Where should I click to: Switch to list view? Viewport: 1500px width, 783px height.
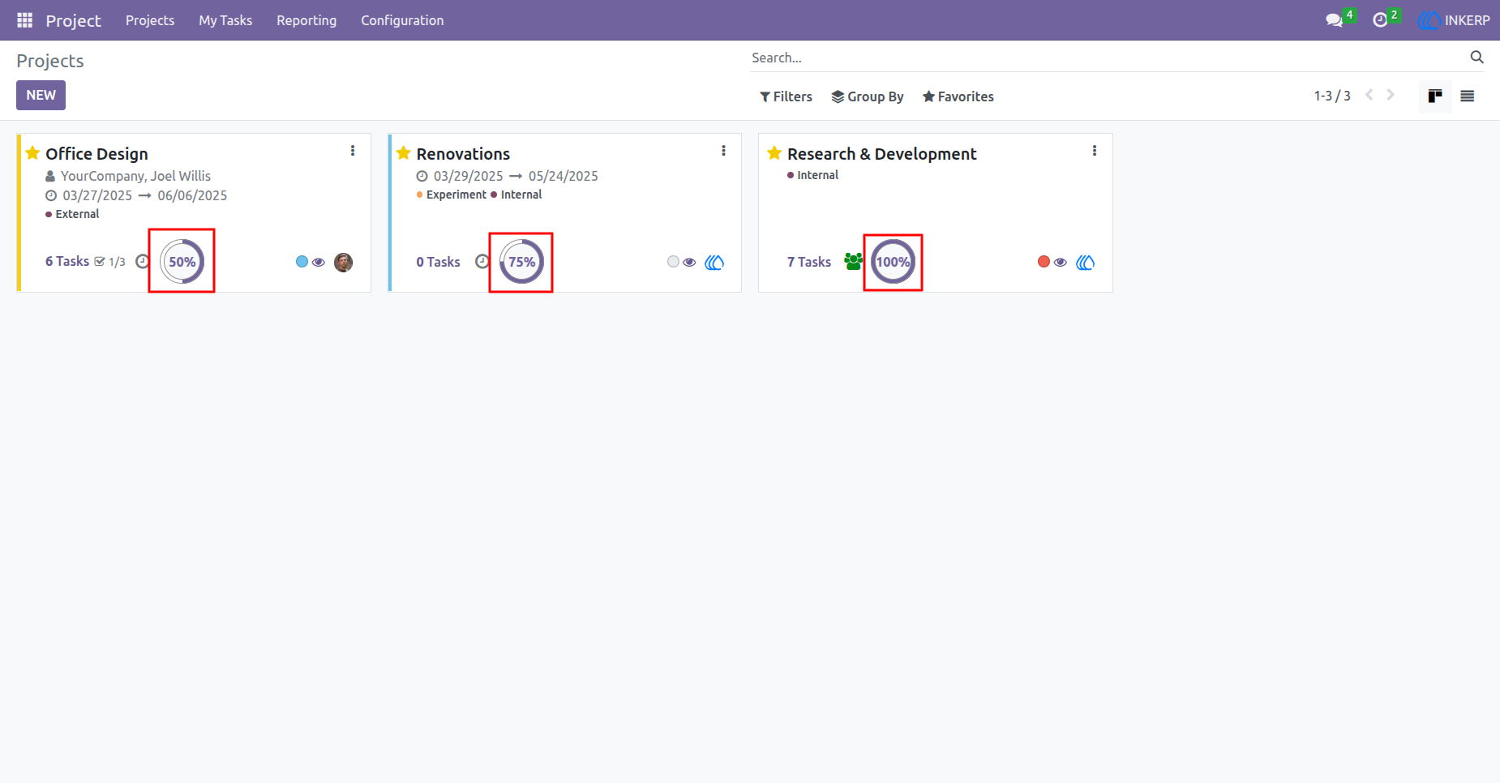(1468, 96)
